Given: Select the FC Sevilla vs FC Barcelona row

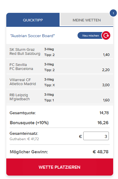Looking at the screenshot, I should point(60,67).
